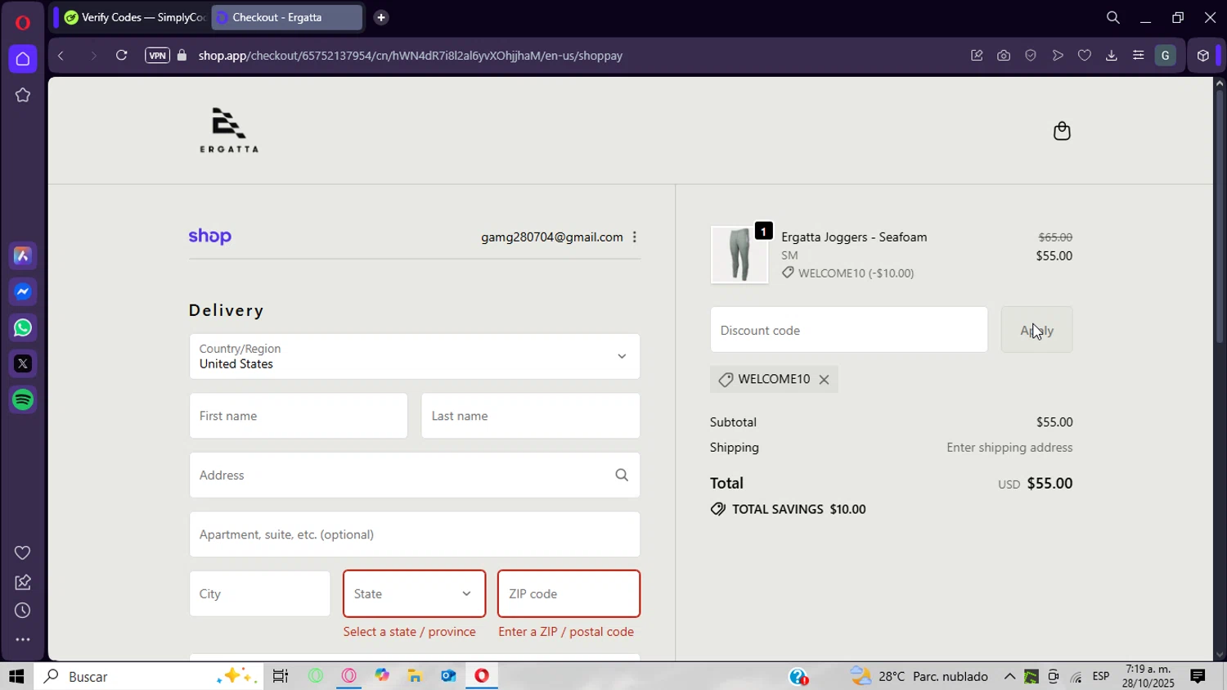Click gamg280704@gmail.com email text

[552, 237]
